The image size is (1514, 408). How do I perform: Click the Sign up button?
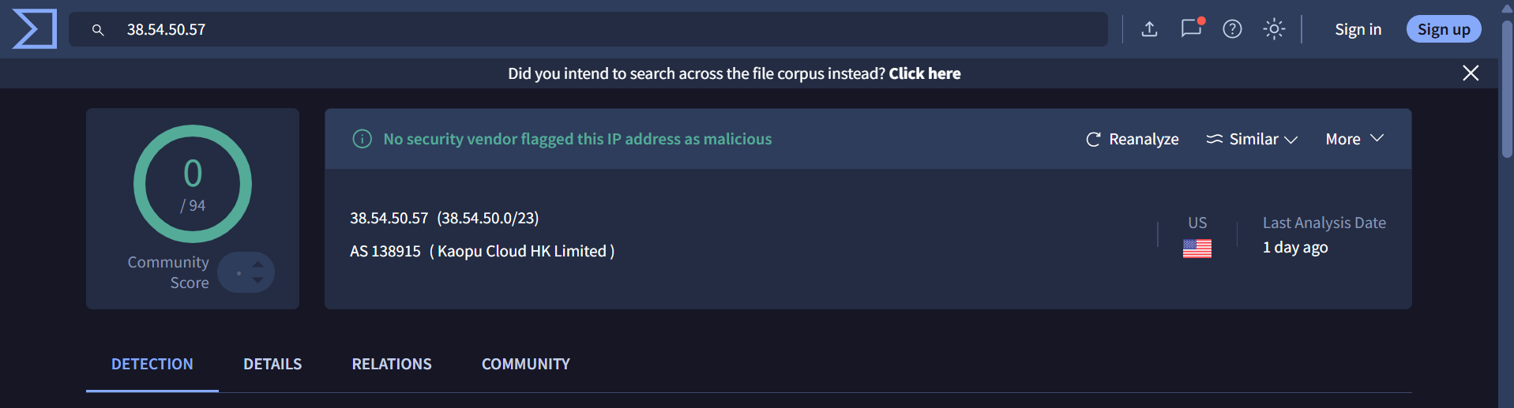coord(1443,29)
